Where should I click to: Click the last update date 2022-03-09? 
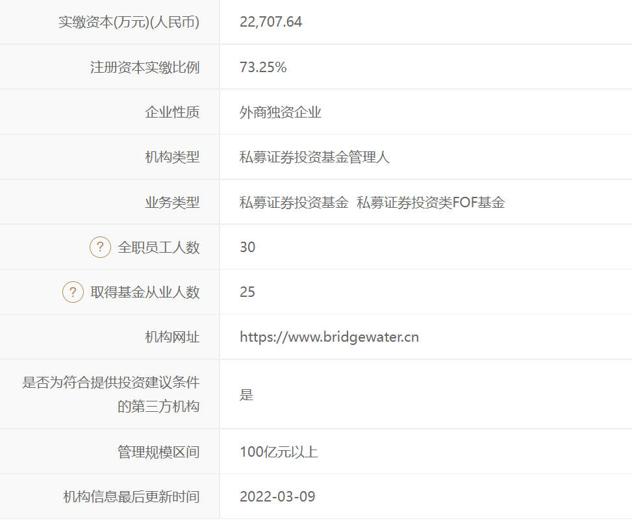pyautogui.click(x=277, y=497)
